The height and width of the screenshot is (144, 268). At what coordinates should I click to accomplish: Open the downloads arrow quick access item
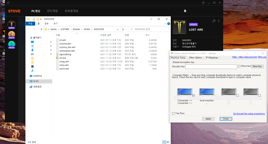click(32, 50)
